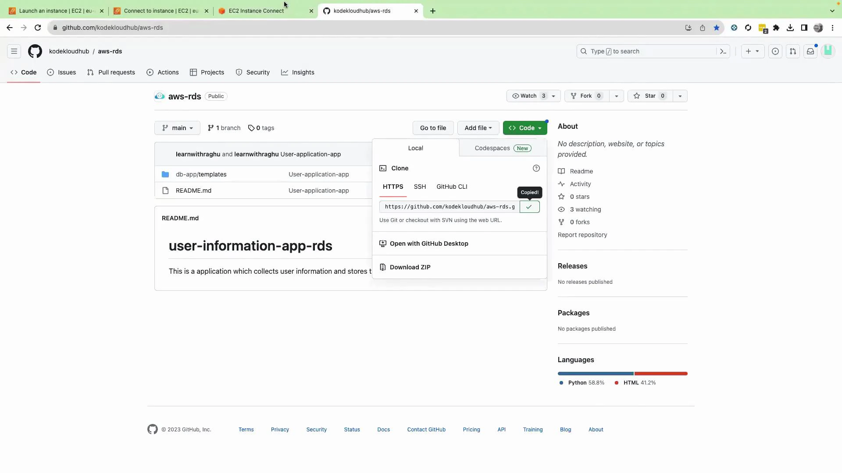Open repository with GitHub Desktop
This screenshot has height=473, width=842.
(429, 244)
